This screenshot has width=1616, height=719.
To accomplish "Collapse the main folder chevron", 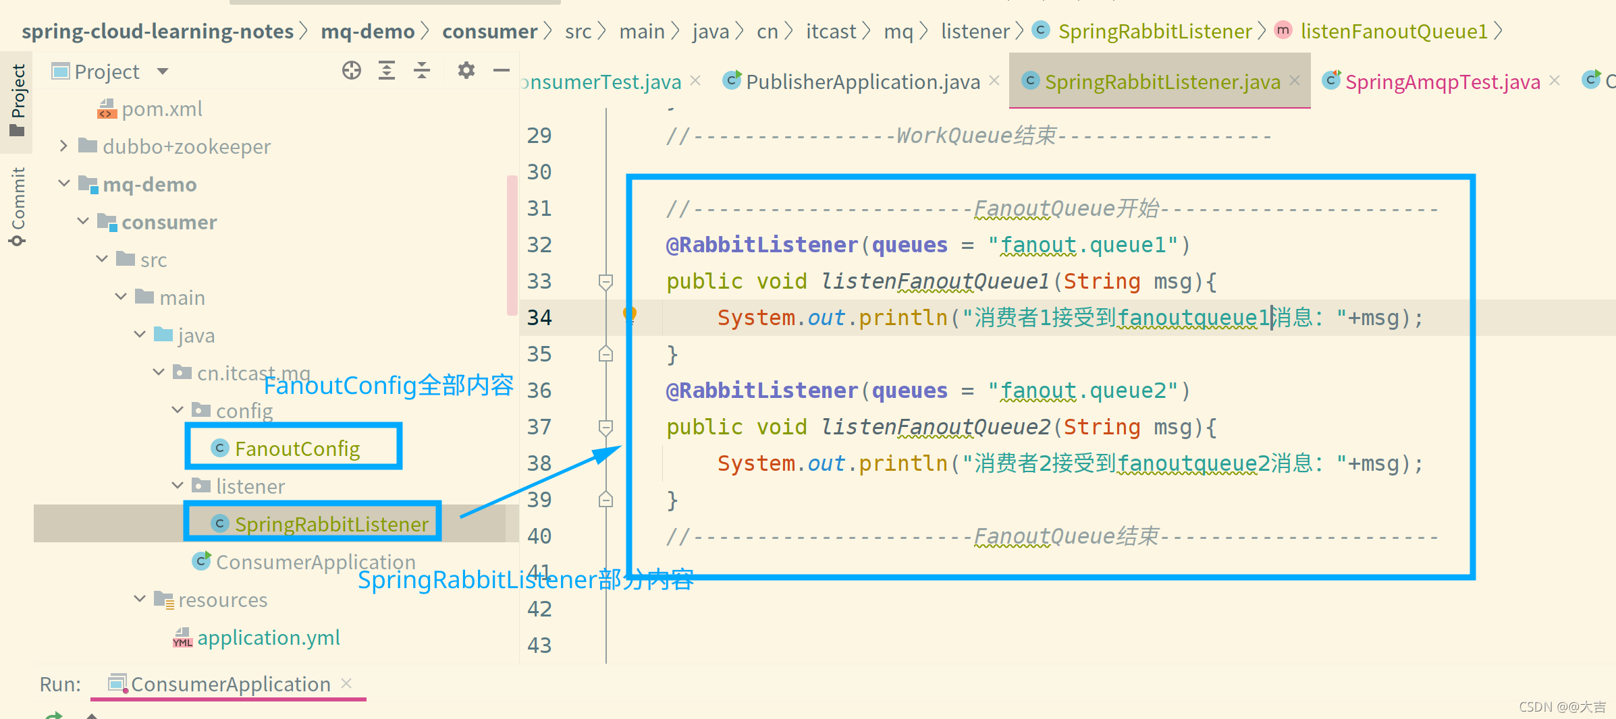I will pos(121,297).
